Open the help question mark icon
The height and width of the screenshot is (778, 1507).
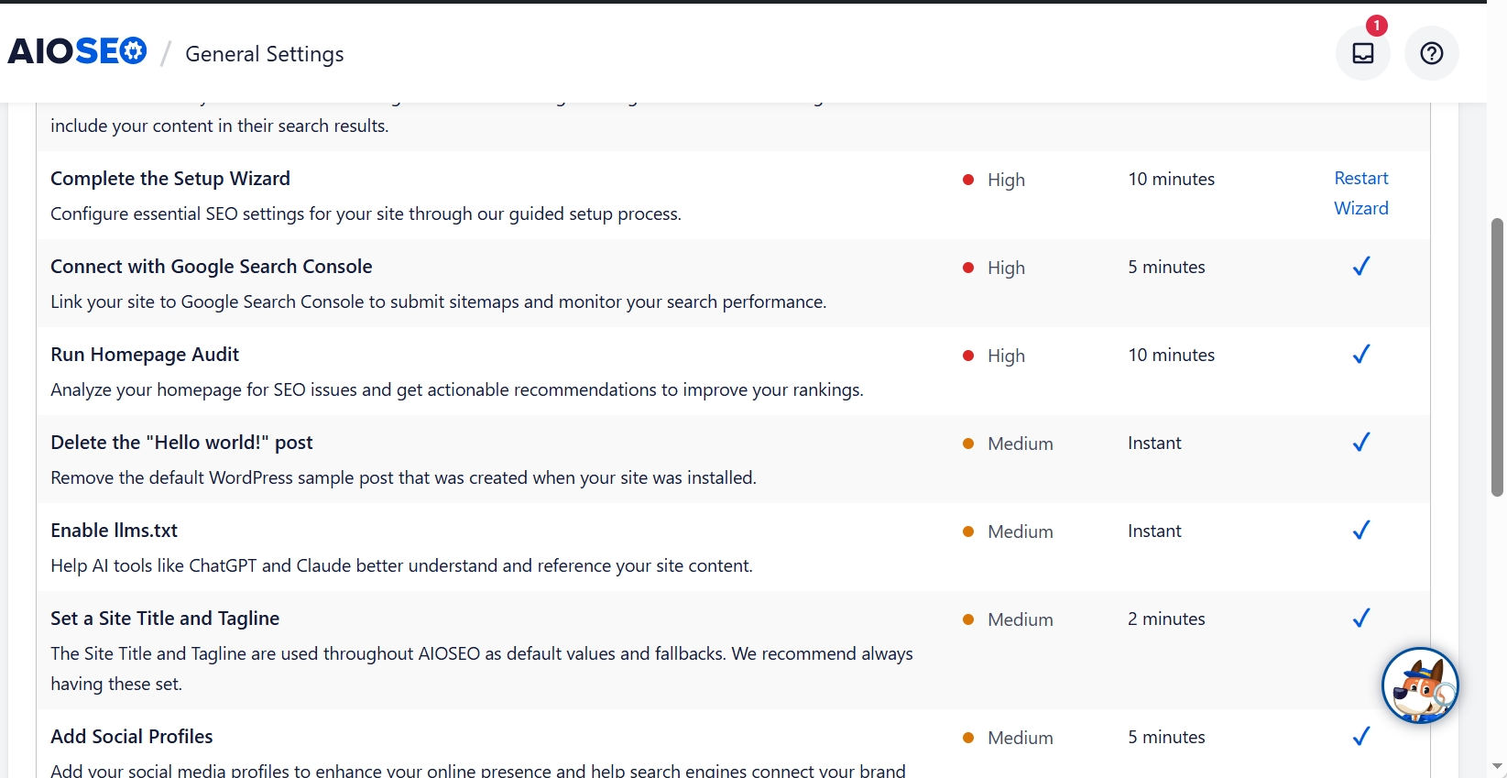[x=1431, y=53]
